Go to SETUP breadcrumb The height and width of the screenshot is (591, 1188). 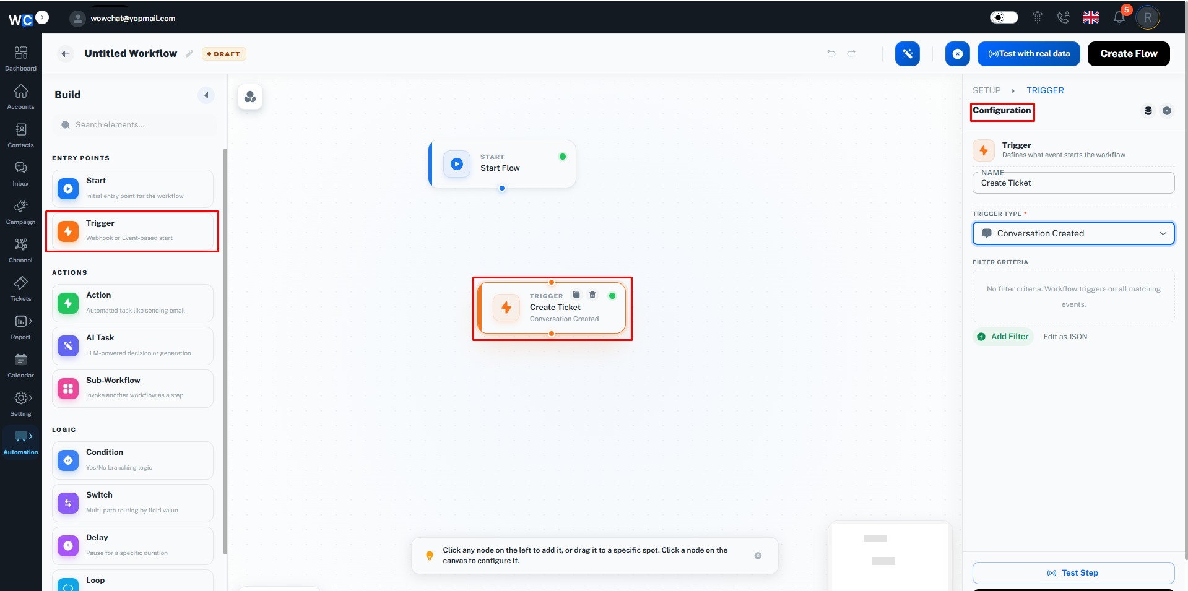click(x=986, y=90)
